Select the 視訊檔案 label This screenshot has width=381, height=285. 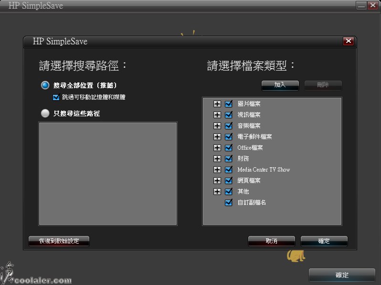click(x=249, y=115)
